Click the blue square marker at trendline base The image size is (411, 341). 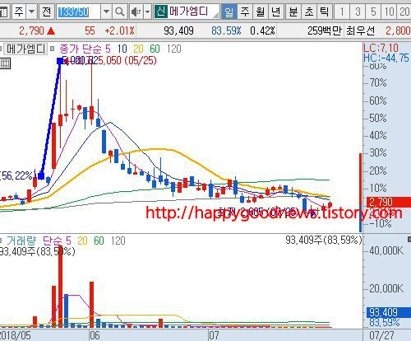41,176
